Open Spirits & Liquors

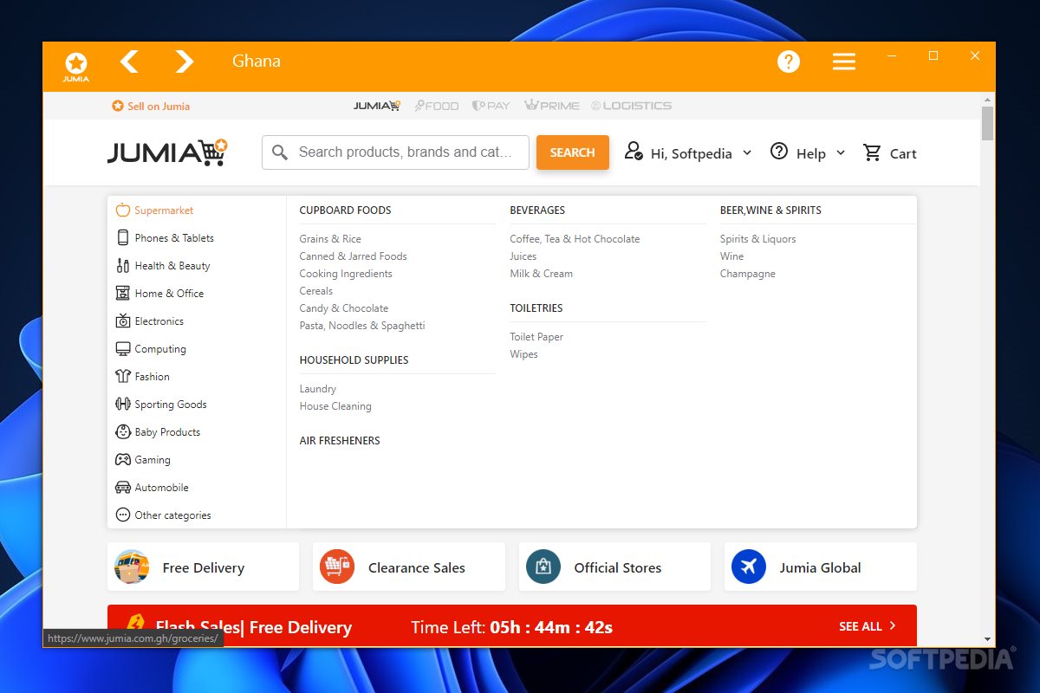tap(757, 239)
